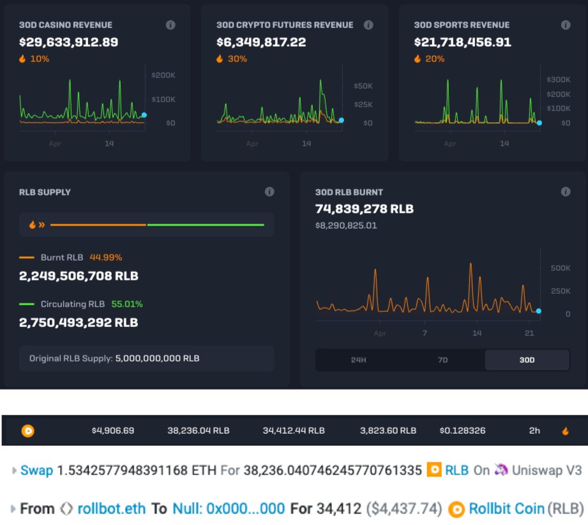Click the RLB token icon in the Swap line
The width and height of the screenshot is (588, 525).
pyautogui.click(x=434, y=470)
